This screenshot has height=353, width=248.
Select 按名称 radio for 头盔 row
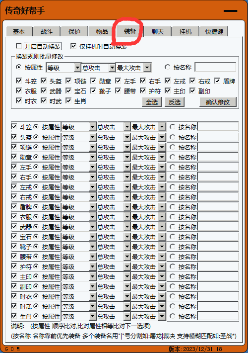[172, 137]
